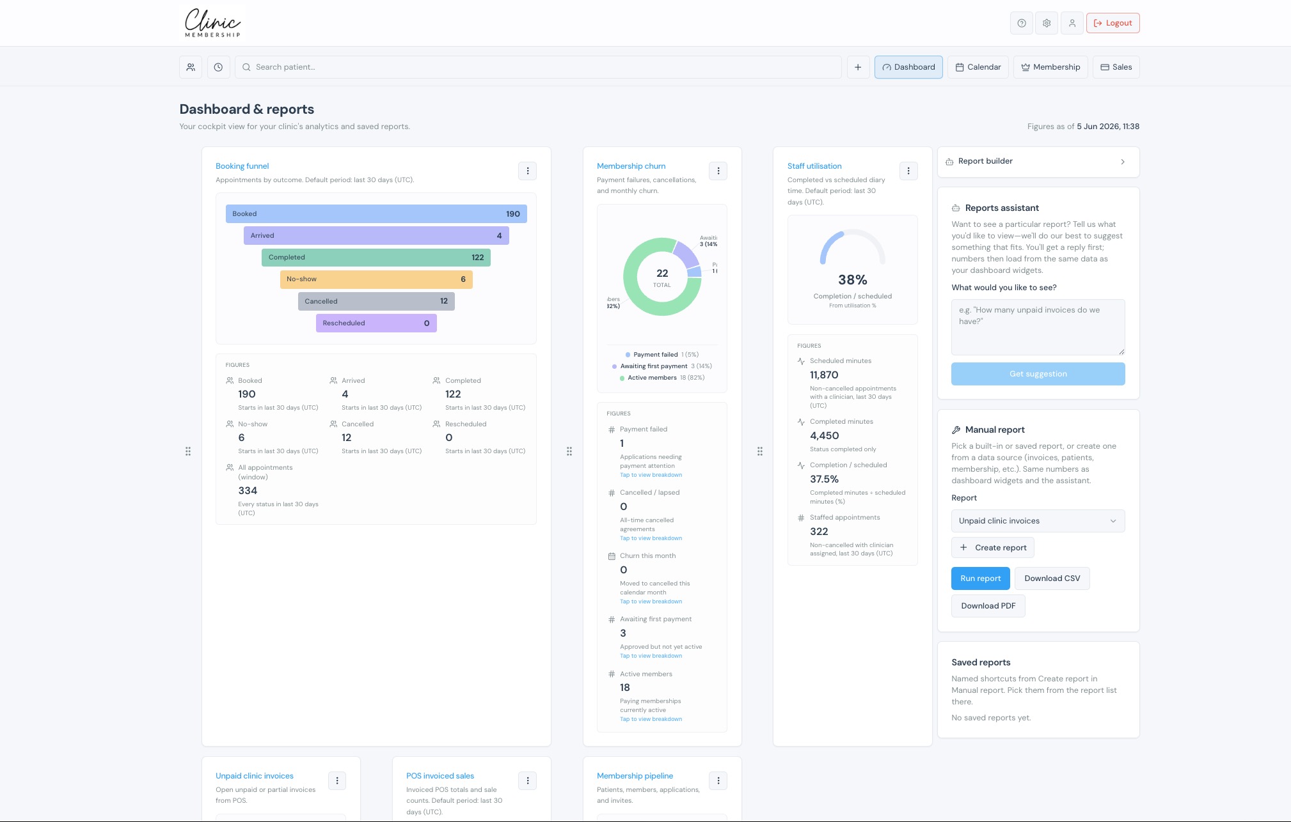
Task: Click the plus add button
Action: [858, 67]
